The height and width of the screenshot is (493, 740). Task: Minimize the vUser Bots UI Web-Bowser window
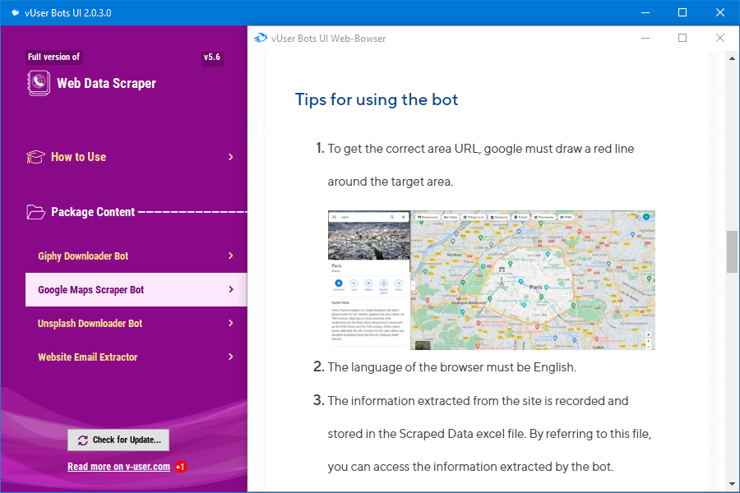point(645,39)
